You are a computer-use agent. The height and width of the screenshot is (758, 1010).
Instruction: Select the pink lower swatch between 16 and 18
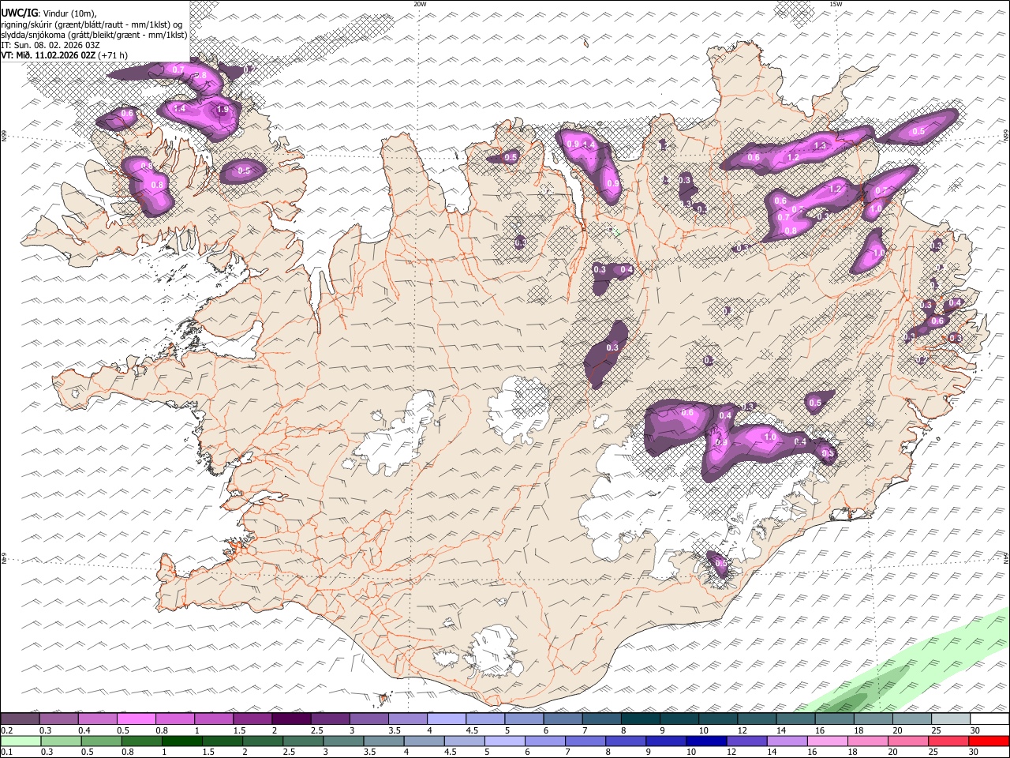[x=827, y=741]
